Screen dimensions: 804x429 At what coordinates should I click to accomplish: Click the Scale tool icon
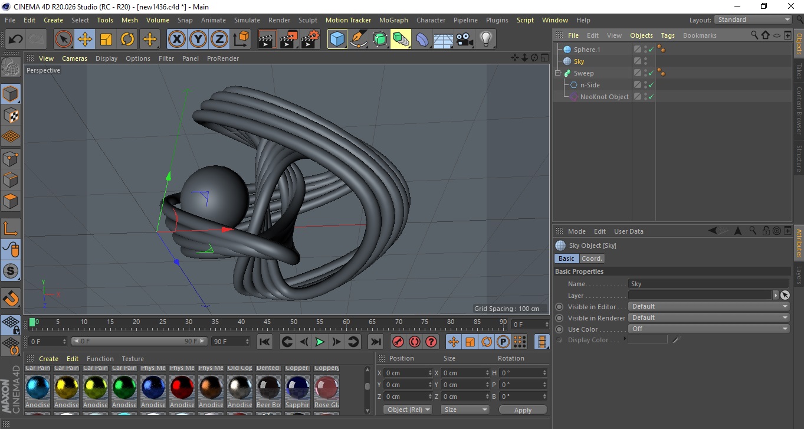pyautogui.click(x=106, y=40)
